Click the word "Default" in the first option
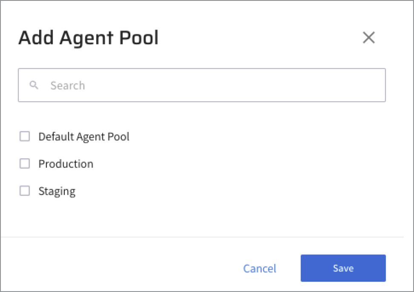414x292 pixels. pos(56,137)
